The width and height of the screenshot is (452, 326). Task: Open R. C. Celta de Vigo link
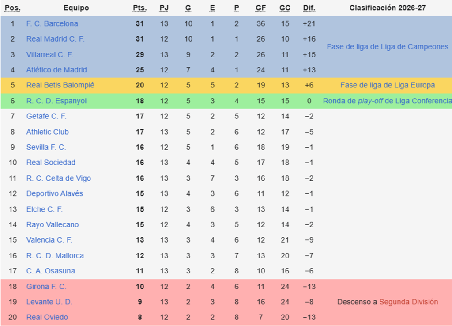click(x=58, y=178)
